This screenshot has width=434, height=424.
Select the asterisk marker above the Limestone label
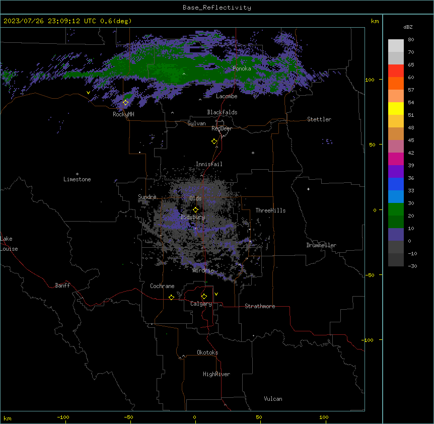pyautogui.click(x=77, y=174)
